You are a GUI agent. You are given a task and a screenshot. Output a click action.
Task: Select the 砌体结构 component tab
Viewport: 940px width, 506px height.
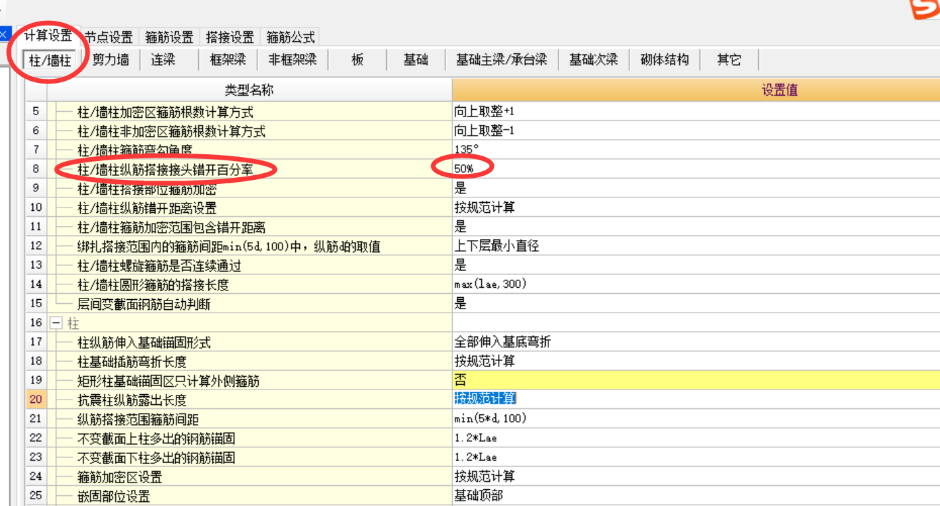664,60
